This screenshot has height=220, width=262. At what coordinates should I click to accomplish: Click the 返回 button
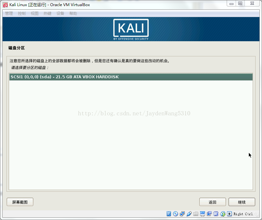(213, 202)
